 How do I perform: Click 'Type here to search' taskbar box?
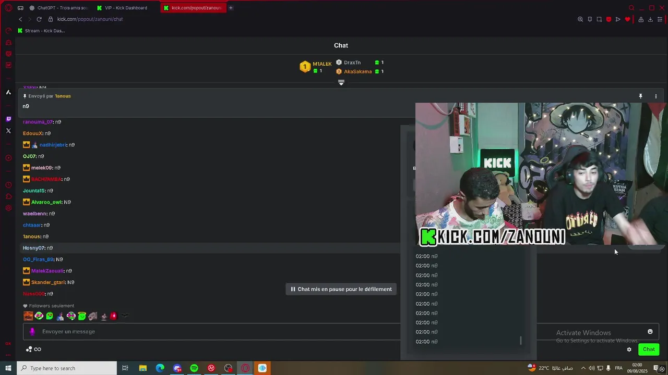[x=66, y=368]
